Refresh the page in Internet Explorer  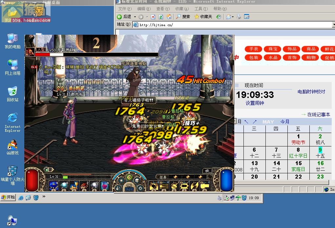coord(161,17)
